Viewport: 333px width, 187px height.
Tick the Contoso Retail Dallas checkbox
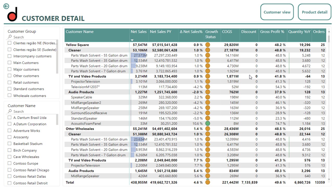[10, 177]
